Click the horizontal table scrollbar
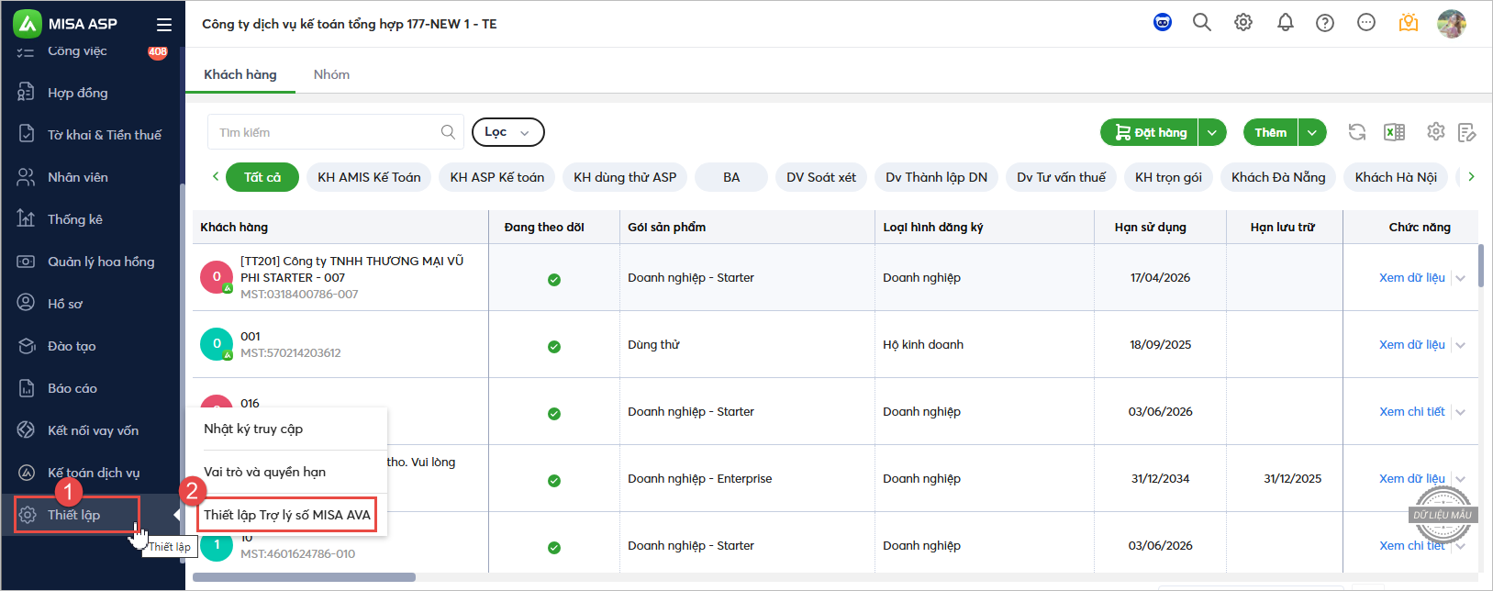Image resolution: width=1493 pixels, height=591 pixels. pyautogui.click(x=304, y=577)
